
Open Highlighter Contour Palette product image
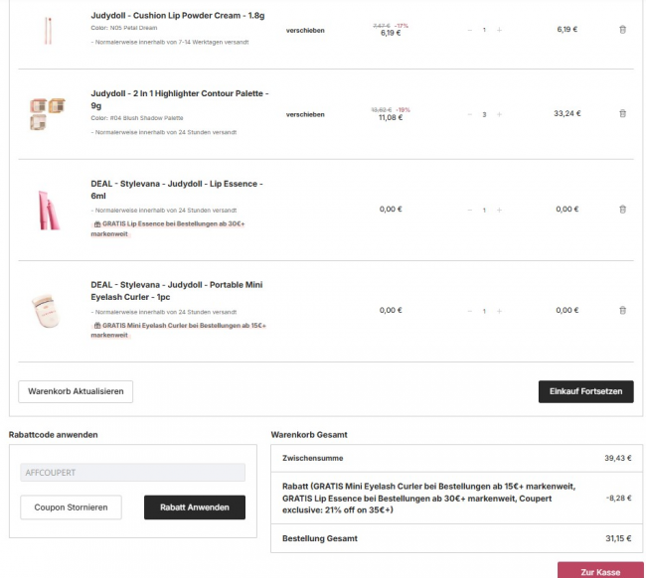click(46, 113)
